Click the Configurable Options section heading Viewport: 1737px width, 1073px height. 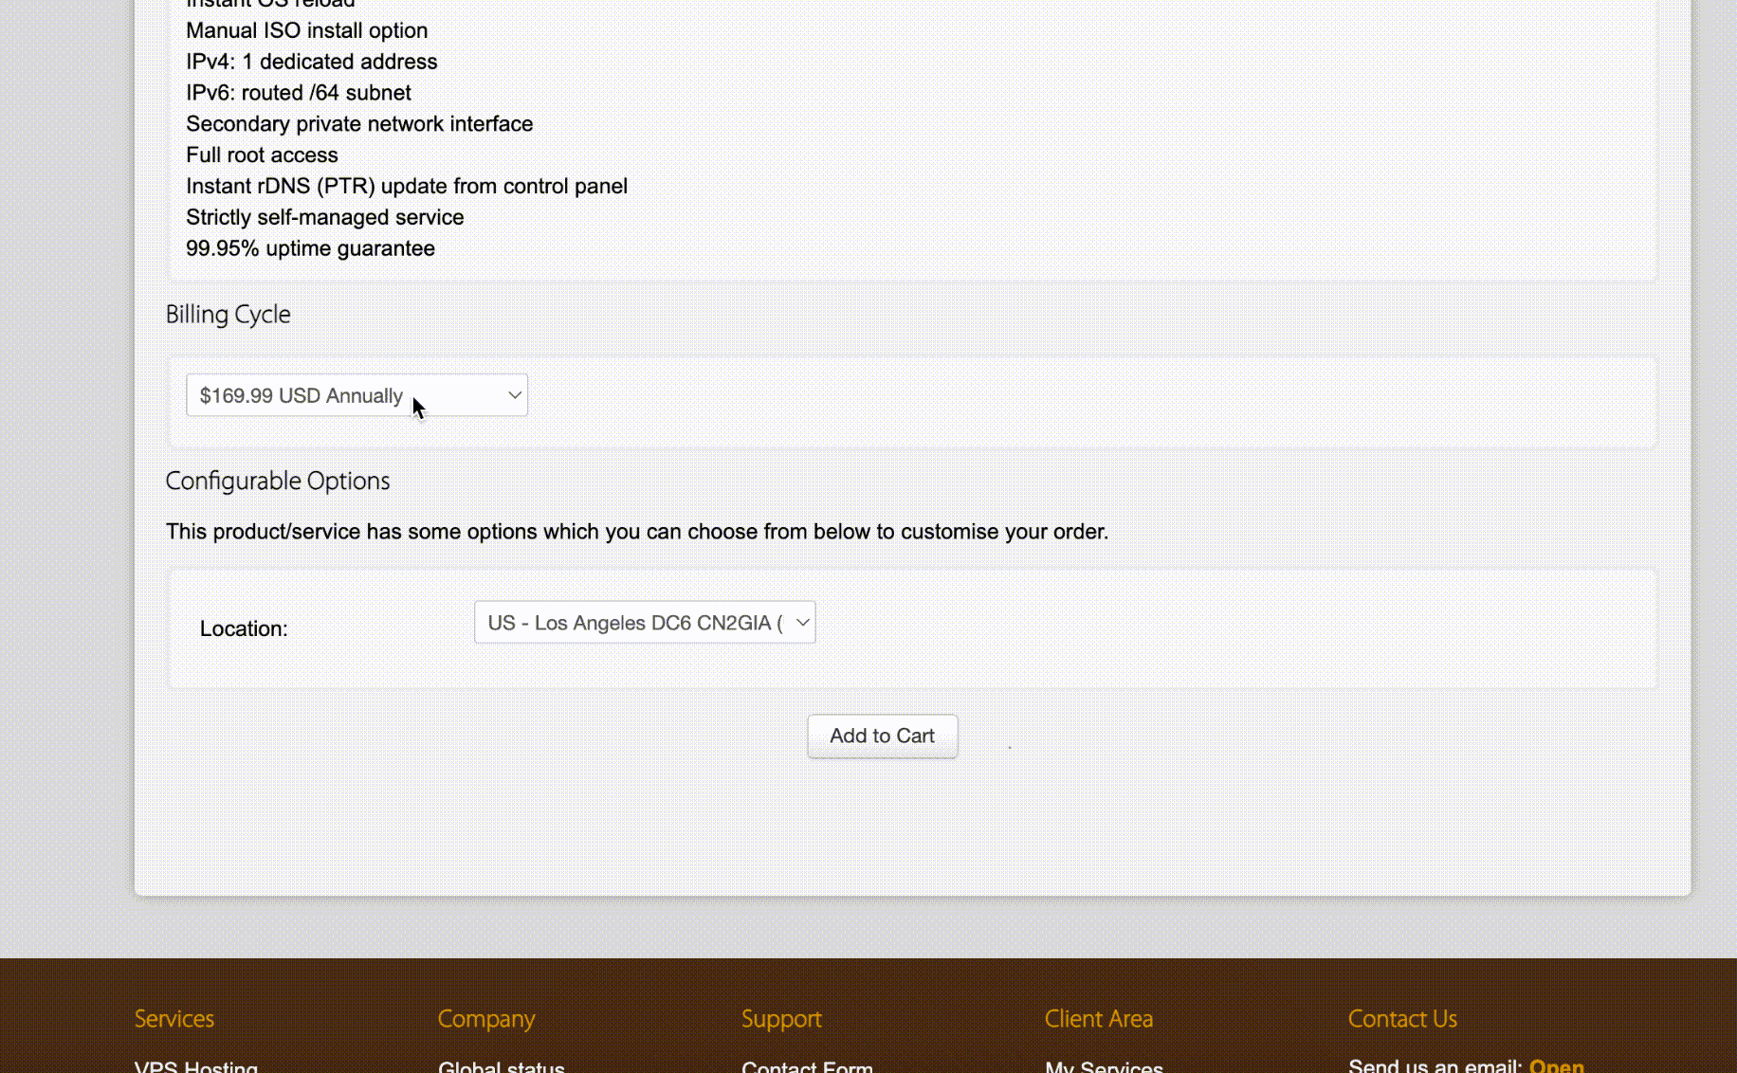[278, 482]
